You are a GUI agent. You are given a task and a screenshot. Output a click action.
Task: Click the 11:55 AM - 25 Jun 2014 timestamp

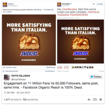(x=17, y=93)
